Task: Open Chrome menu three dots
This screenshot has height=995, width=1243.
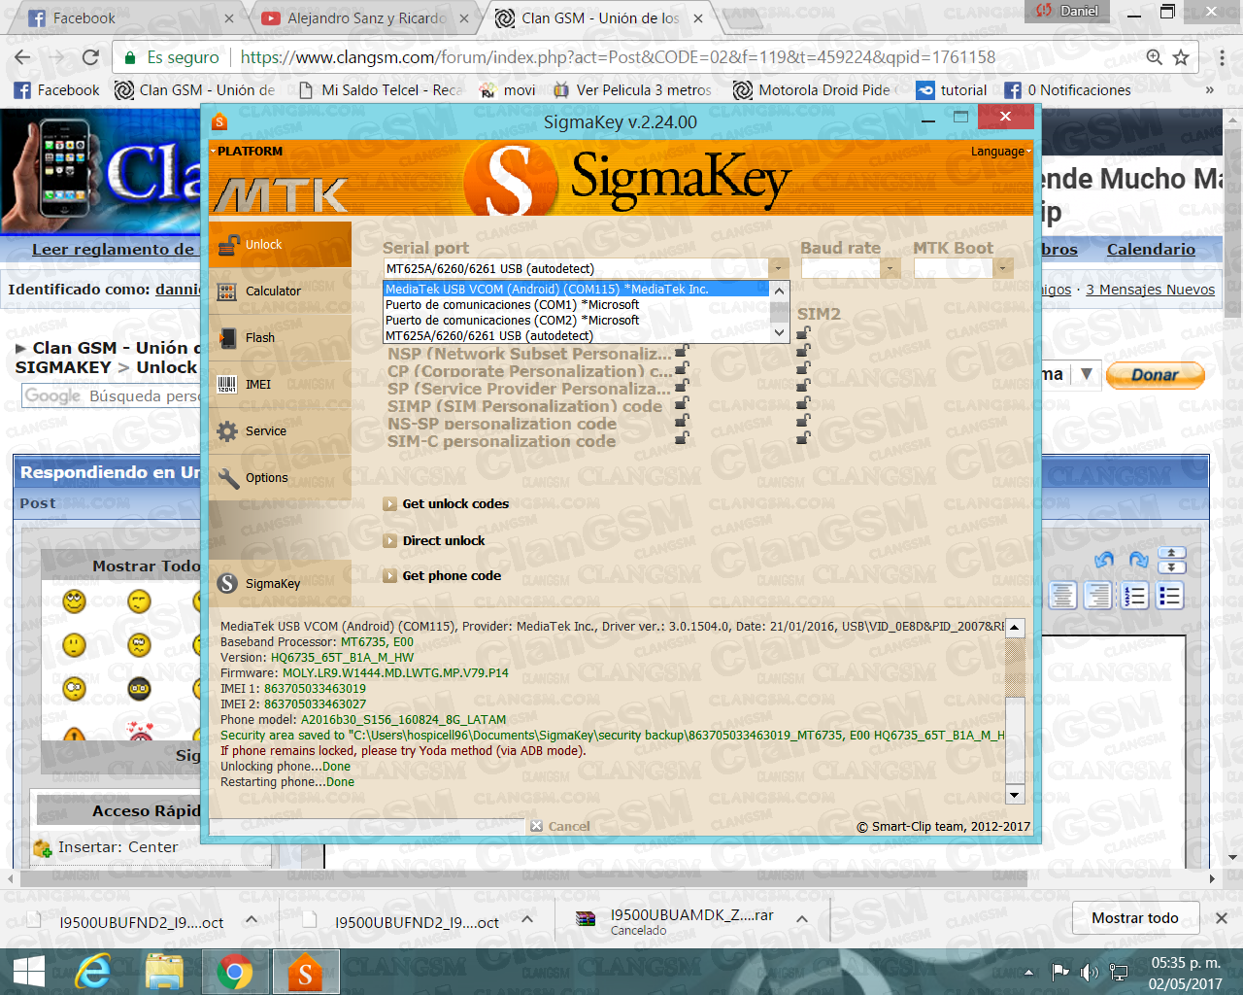Action: pos(1222,57)
